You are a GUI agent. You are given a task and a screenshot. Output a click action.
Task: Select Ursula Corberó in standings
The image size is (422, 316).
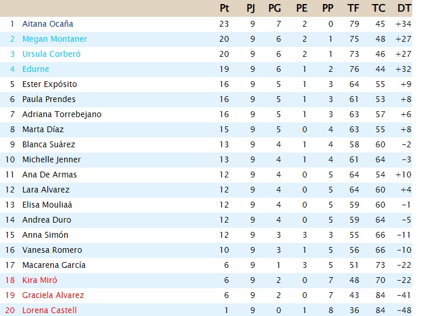(51, 54)
